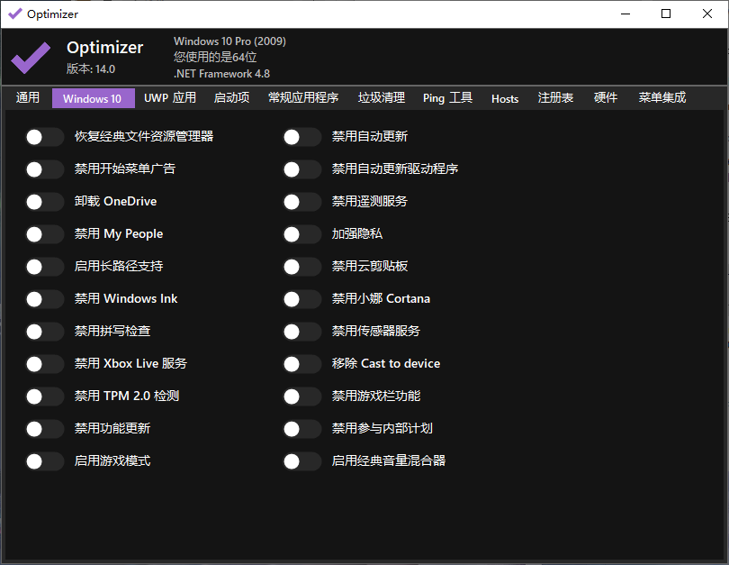The width and height of the screenshot is (729, 565).
Task: Open the 硬件 tab
Action: click(x=606, y=97)
